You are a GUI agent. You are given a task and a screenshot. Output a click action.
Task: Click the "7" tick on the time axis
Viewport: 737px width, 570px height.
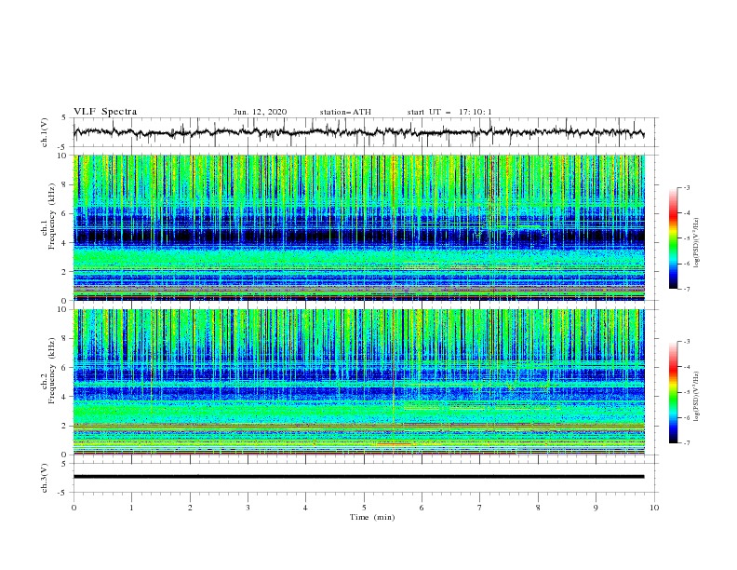coord(480,508)
